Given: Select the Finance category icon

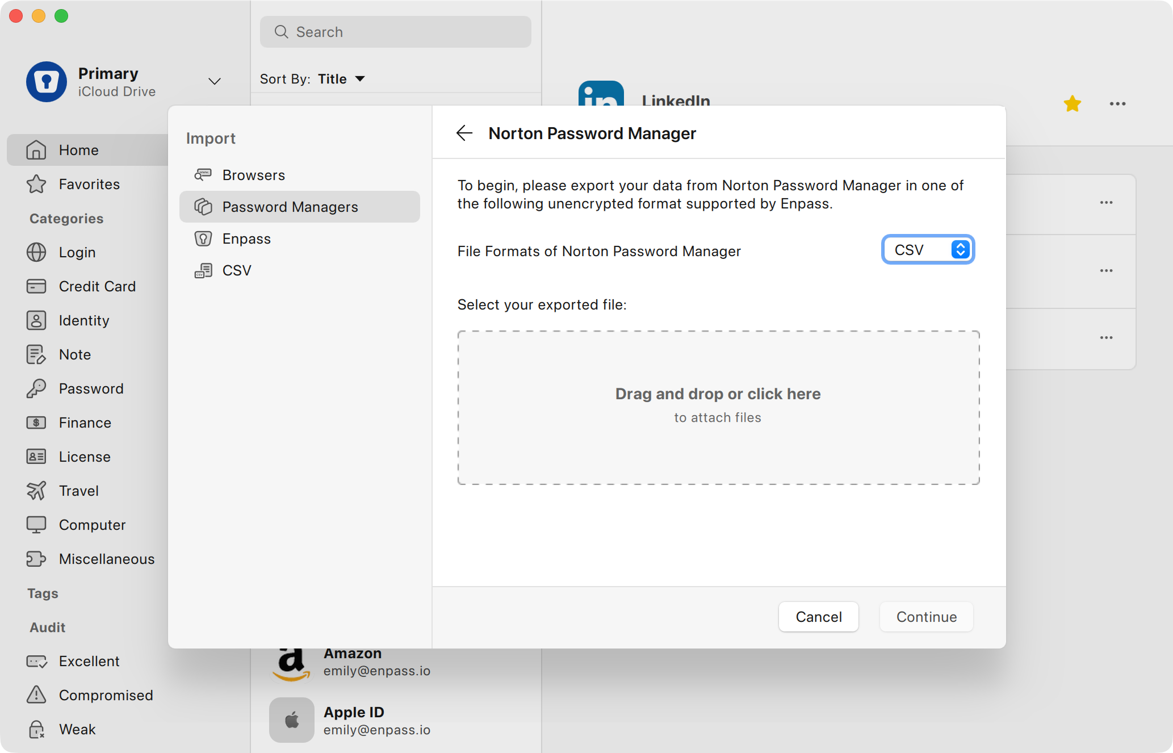Looking at the screenshot, I should pos(36,422).
